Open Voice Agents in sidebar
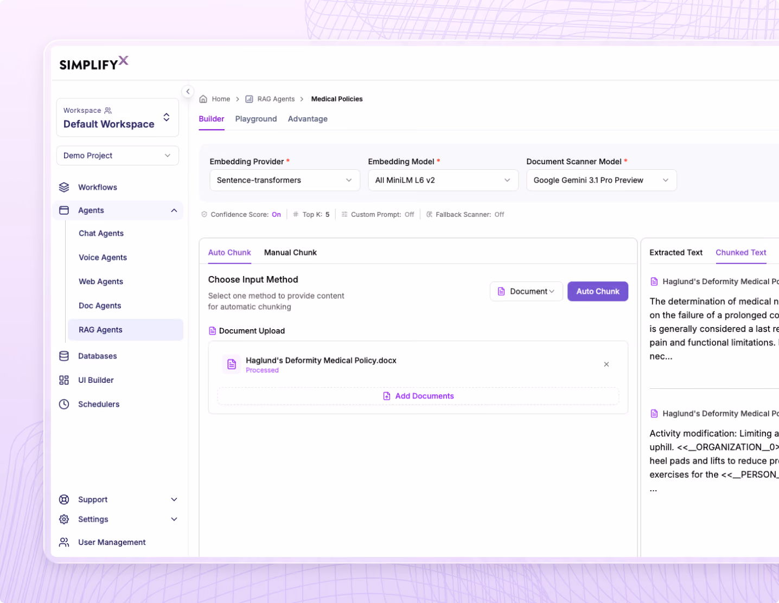 click(x=103, y=258)
